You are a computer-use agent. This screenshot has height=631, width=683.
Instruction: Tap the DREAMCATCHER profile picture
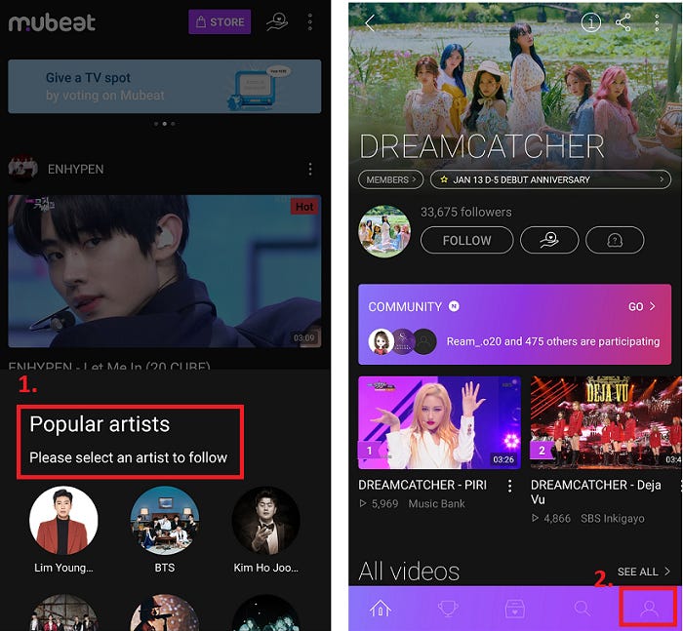click(384, 231)
